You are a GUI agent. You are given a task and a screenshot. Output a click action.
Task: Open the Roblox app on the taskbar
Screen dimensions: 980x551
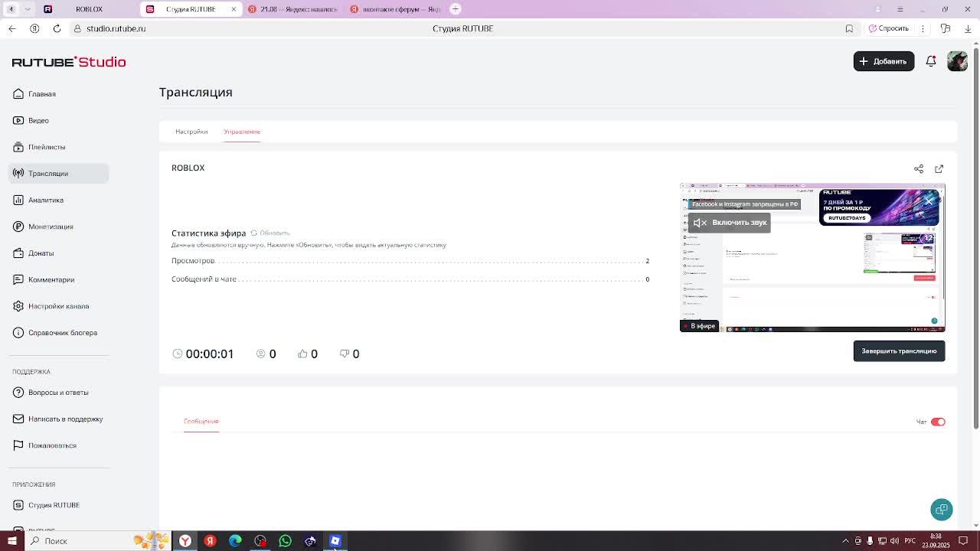tap(335, 541)
